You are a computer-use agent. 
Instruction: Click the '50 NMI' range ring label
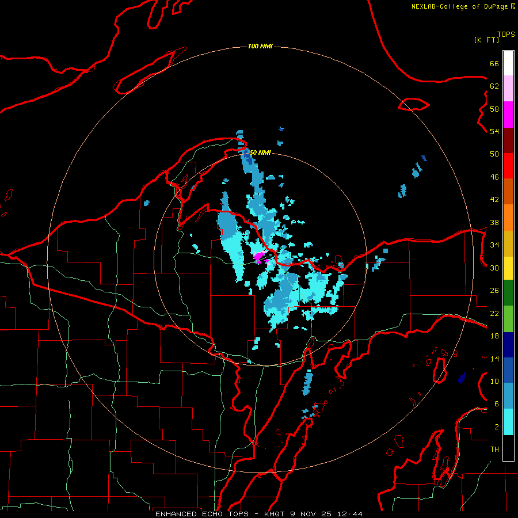(x=260, y=153)
